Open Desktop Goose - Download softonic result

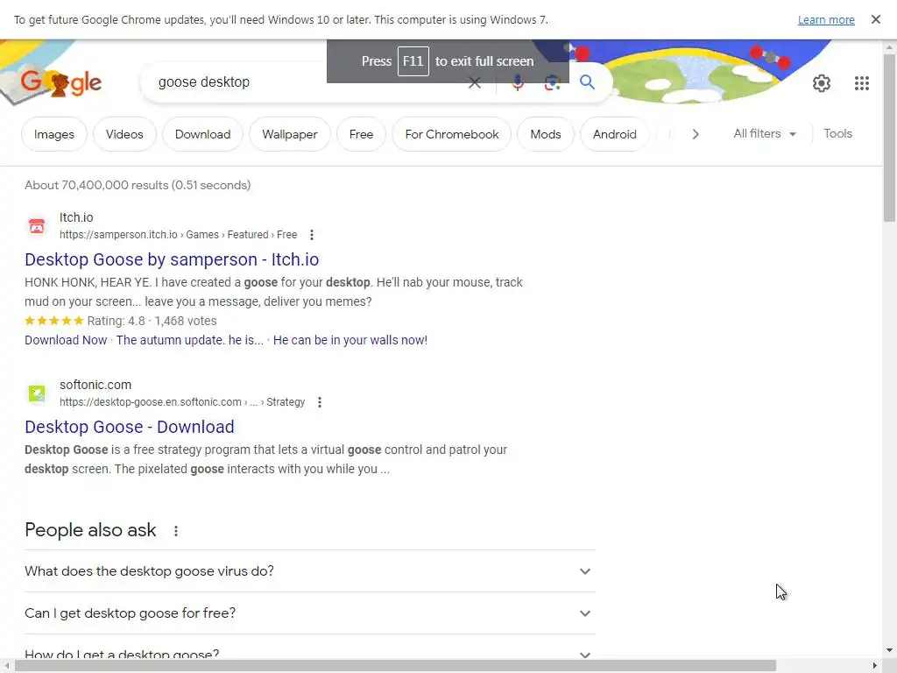pyautogui.click(x=130, y=428)
